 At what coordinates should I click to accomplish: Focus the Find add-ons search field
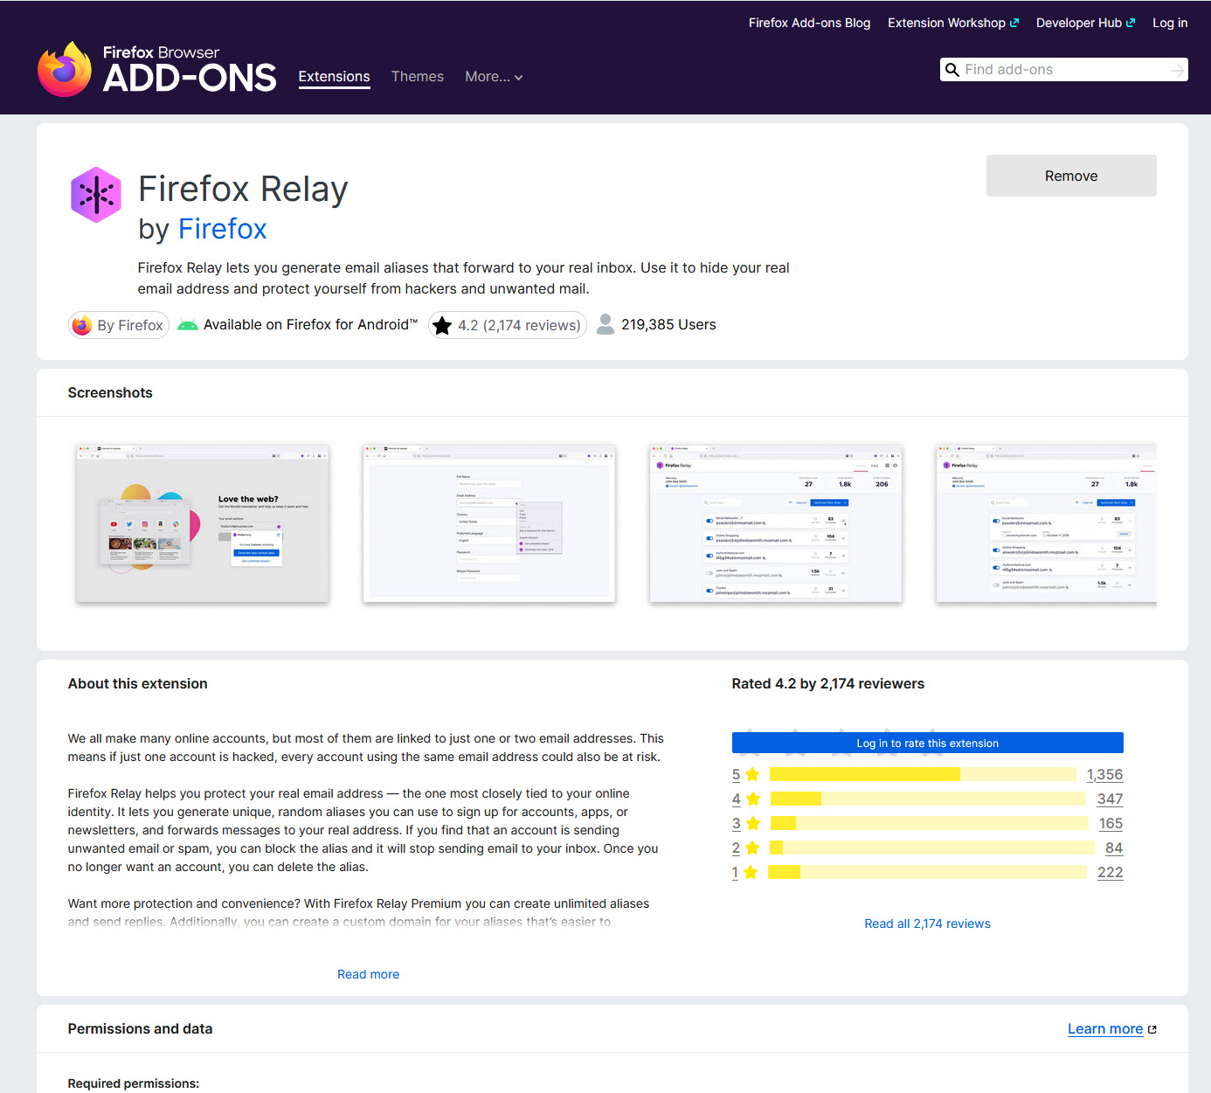pyautogui.click(x=1064, y=70)
